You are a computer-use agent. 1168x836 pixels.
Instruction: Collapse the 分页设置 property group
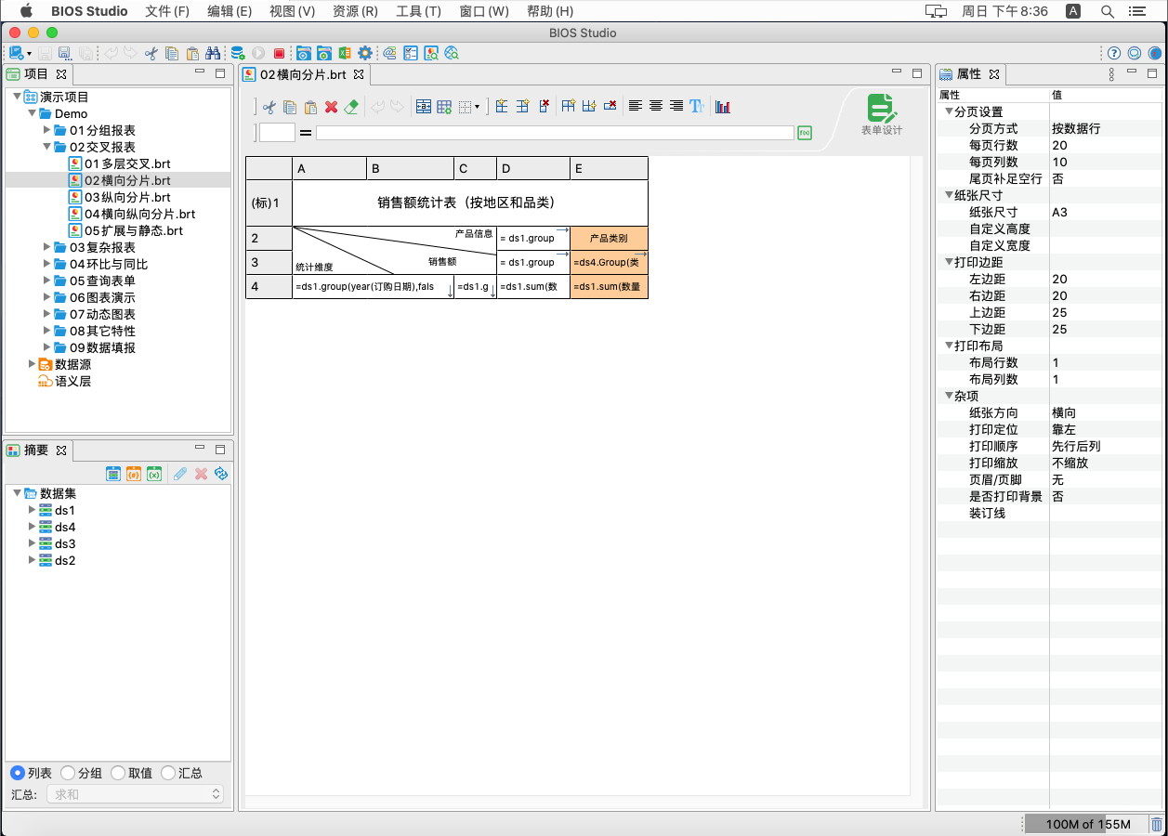coord(949,112)
